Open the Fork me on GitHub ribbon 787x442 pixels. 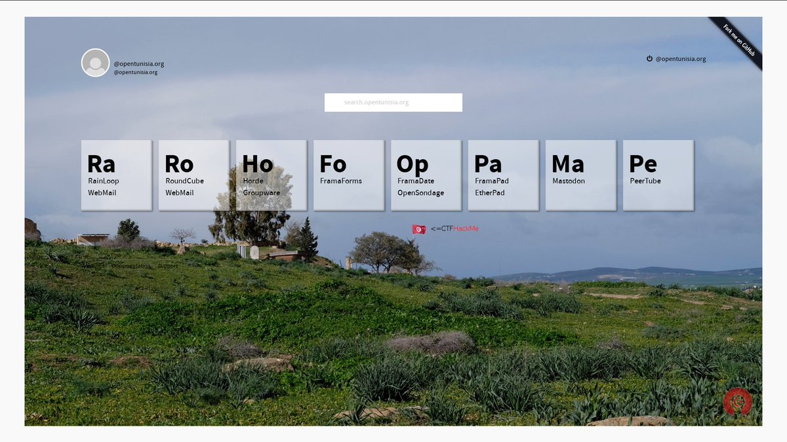coord(738,41)
